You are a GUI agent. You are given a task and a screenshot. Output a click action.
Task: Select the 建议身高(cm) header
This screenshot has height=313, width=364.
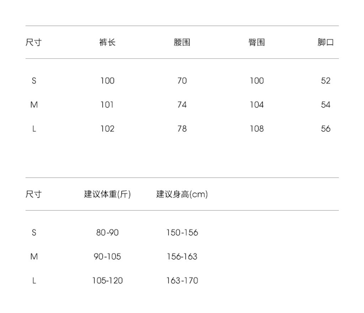tap(182, 194)
